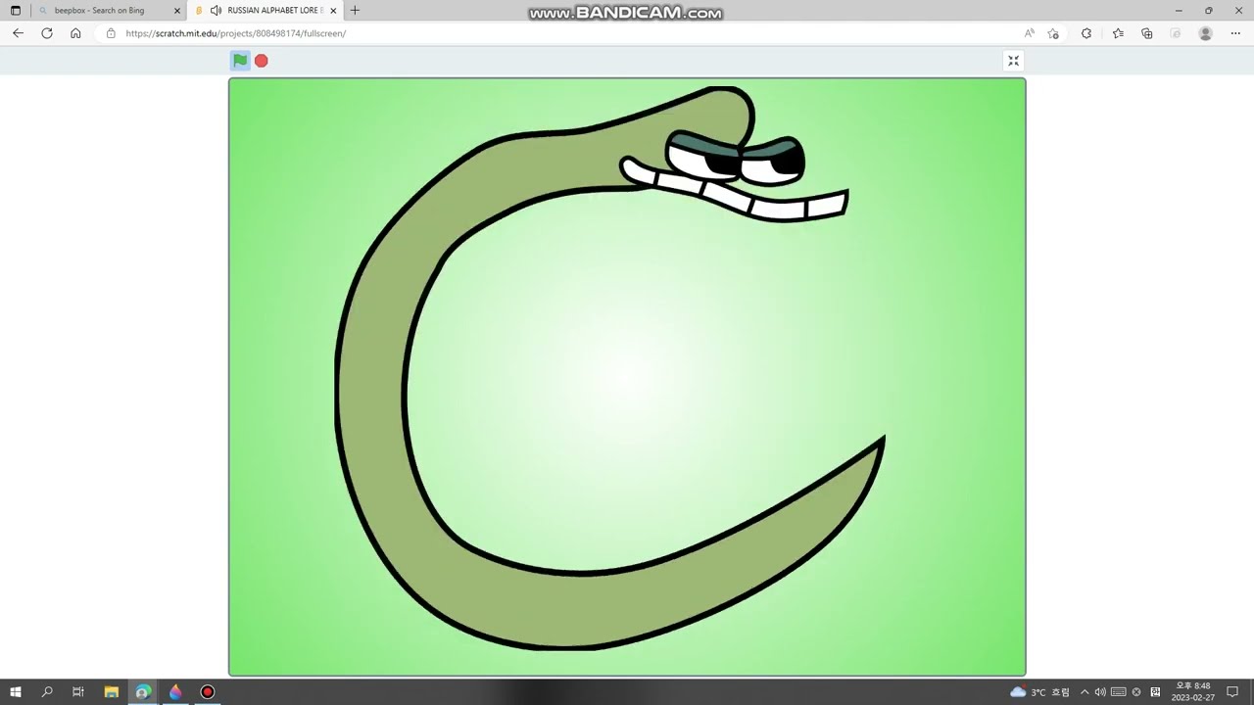Open Windows taskbar search

click(47, 692)
